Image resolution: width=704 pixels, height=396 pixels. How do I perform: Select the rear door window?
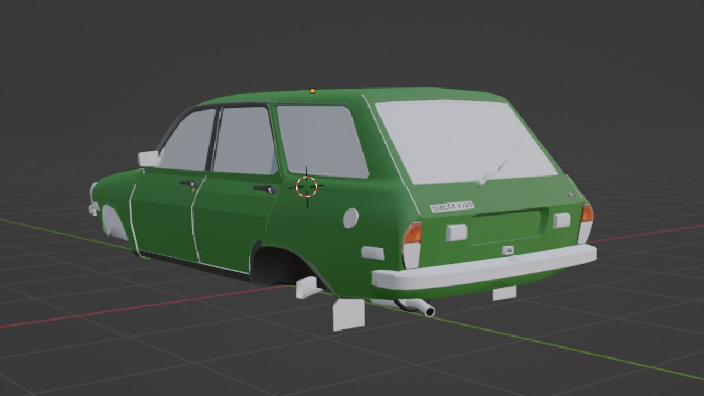pos(244,140)
